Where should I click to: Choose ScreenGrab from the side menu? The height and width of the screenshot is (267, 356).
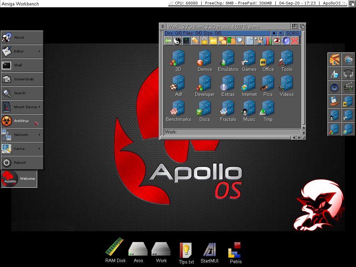pos(22,79)
